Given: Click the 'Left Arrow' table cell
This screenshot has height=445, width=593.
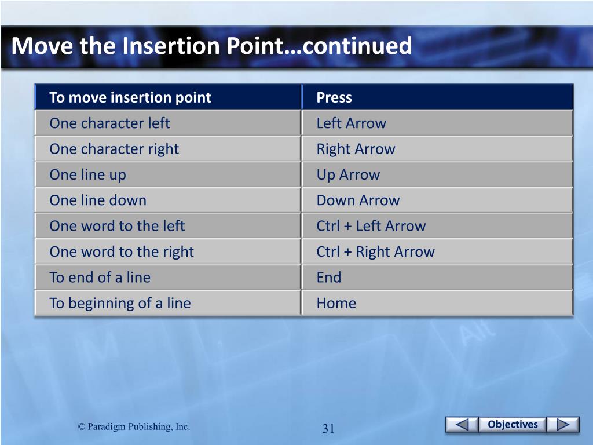Looking at the screenshot, I should coord(438,123).
